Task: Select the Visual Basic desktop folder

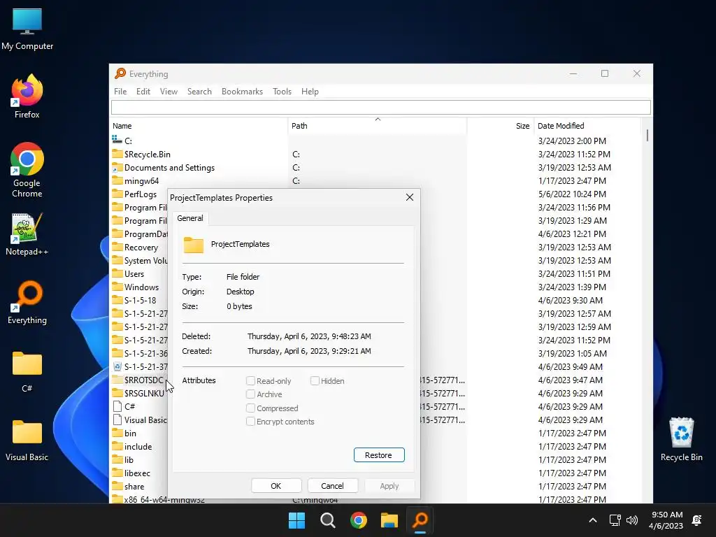Action: [x=27, y=441]
